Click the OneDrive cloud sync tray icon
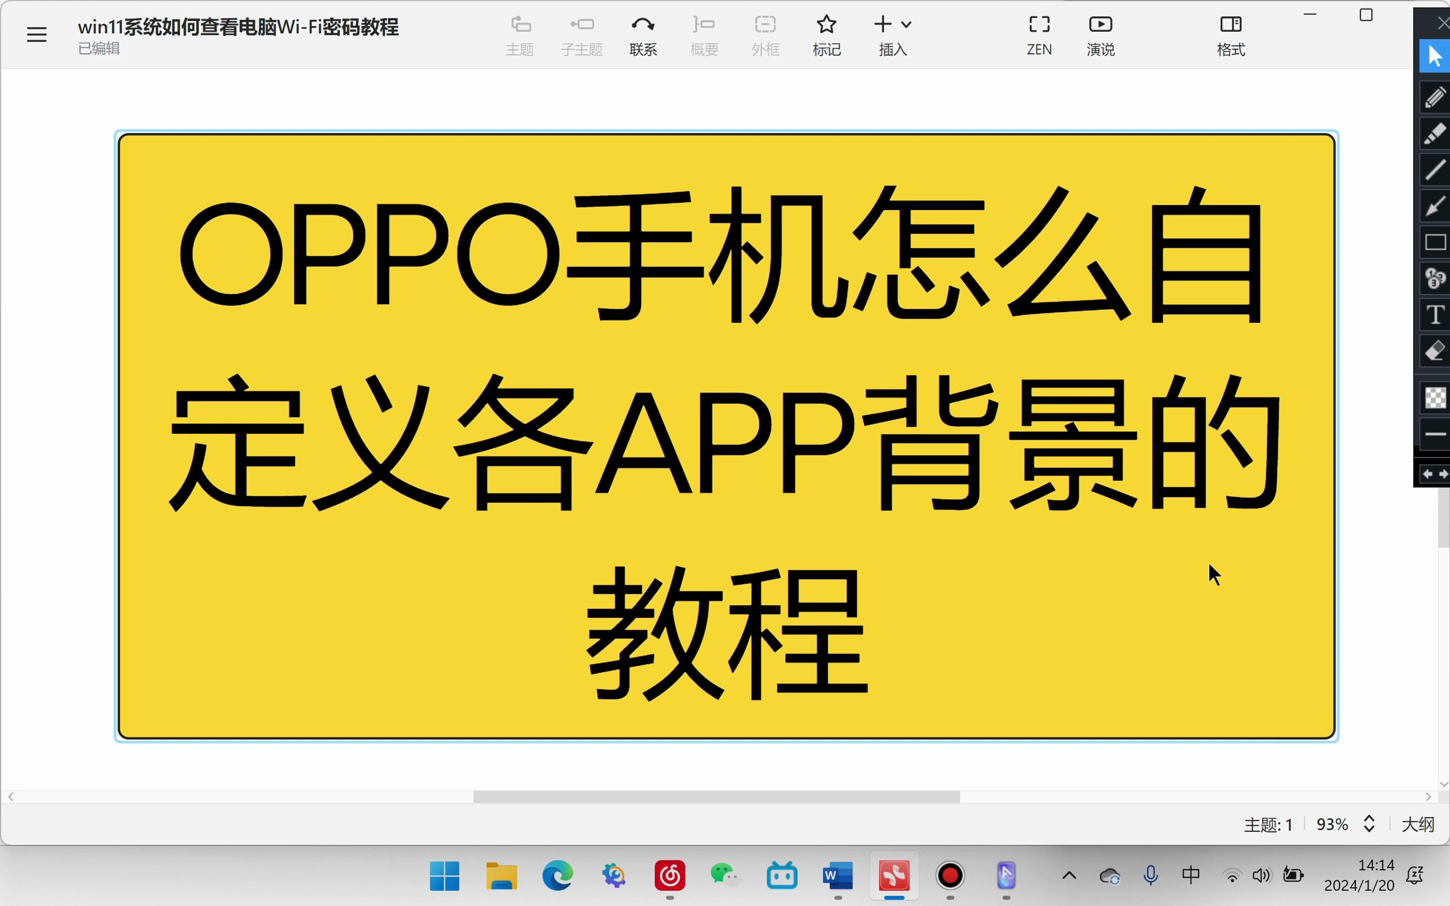This screenshot has width=1450, height=906. click(x=1110, y=876)
